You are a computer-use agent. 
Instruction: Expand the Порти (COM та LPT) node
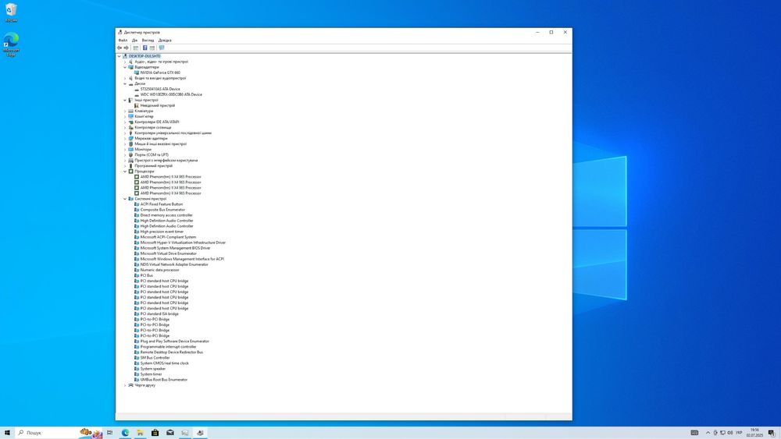(125, 154)
